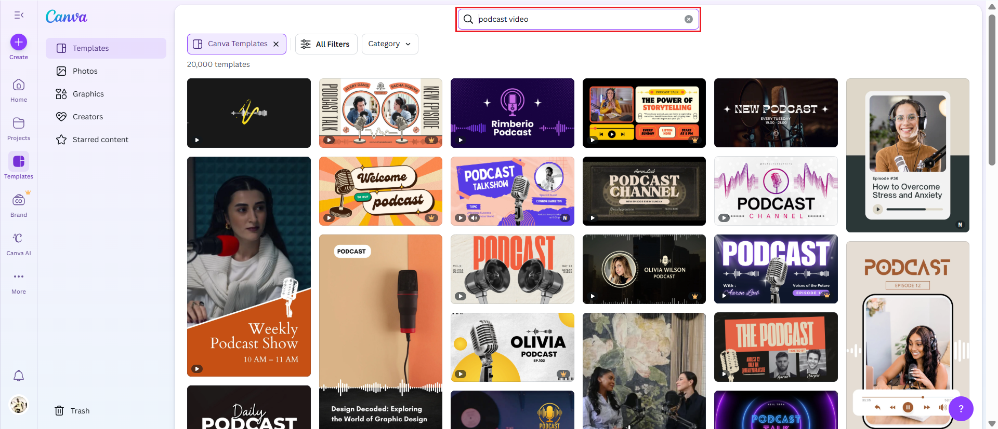Open the help question mark button

point(961,409)
